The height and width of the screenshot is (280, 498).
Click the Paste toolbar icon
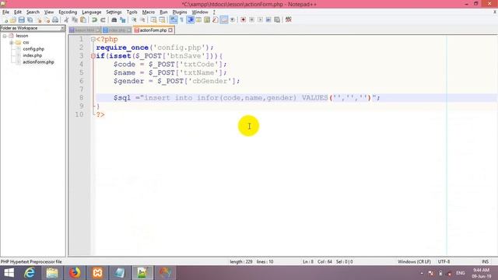point(83,19)
